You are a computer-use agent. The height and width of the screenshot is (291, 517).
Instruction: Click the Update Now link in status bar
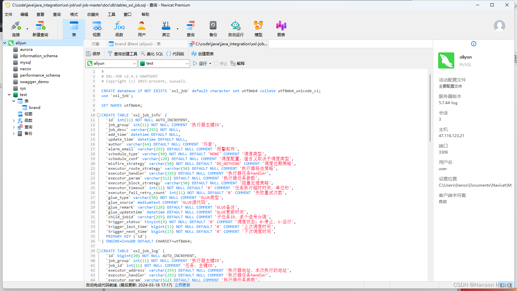(183, 285)
